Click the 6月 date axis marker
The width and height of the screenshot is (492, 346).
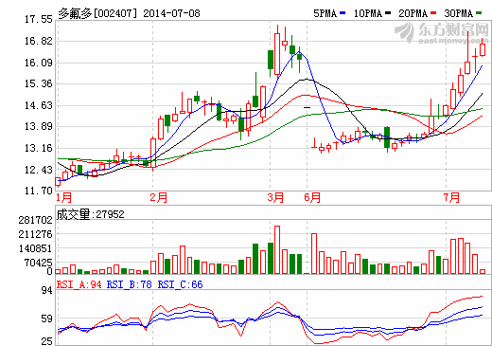point(312,198)
